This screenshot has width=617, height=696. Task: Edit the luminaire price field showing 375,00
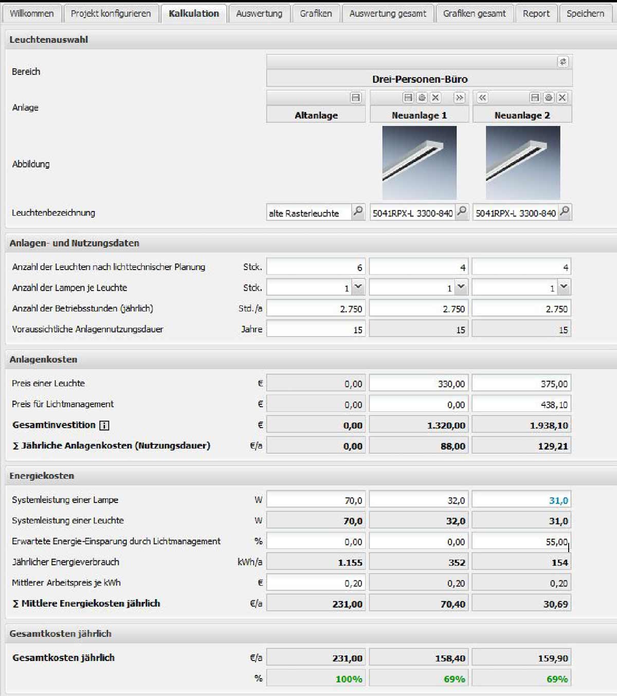pos(521,384)
